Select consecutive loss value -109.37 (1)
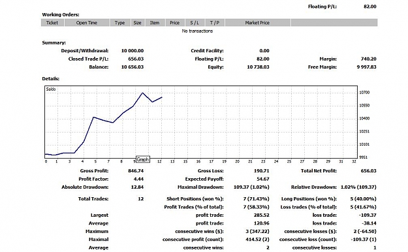The width and height of the screenshot is (408, 252). pyautogui.click(x=364, y=240)
